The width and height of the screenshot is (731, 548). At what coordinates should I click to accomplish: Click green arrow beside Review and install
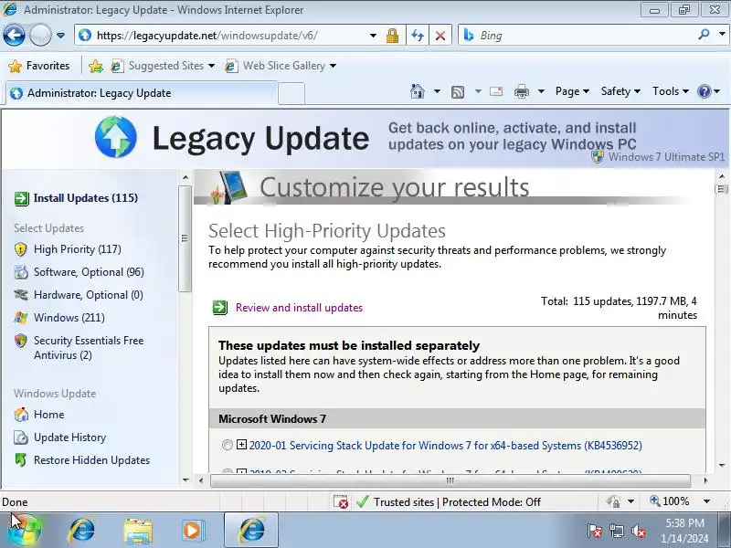coord(219,308)
